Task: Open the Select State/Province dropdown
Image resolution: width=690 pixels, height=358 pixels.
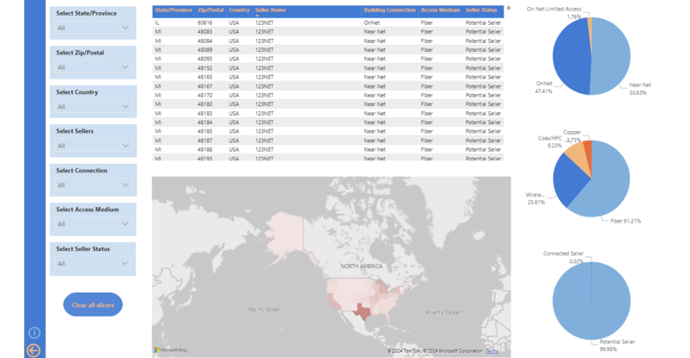Action: click(92, 28)
